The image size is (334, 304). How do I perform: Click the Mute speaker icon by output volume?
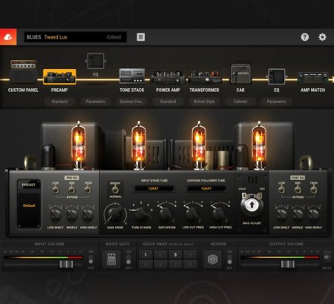point(327,257)
